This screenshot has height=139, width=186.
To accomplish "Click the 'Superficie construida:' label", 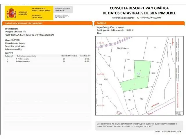I will pyautogui.click(x=15, y=46).
